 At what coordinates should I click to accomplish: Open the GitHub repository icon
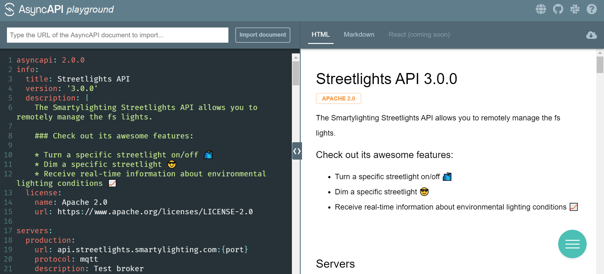[x=558, y=9]
